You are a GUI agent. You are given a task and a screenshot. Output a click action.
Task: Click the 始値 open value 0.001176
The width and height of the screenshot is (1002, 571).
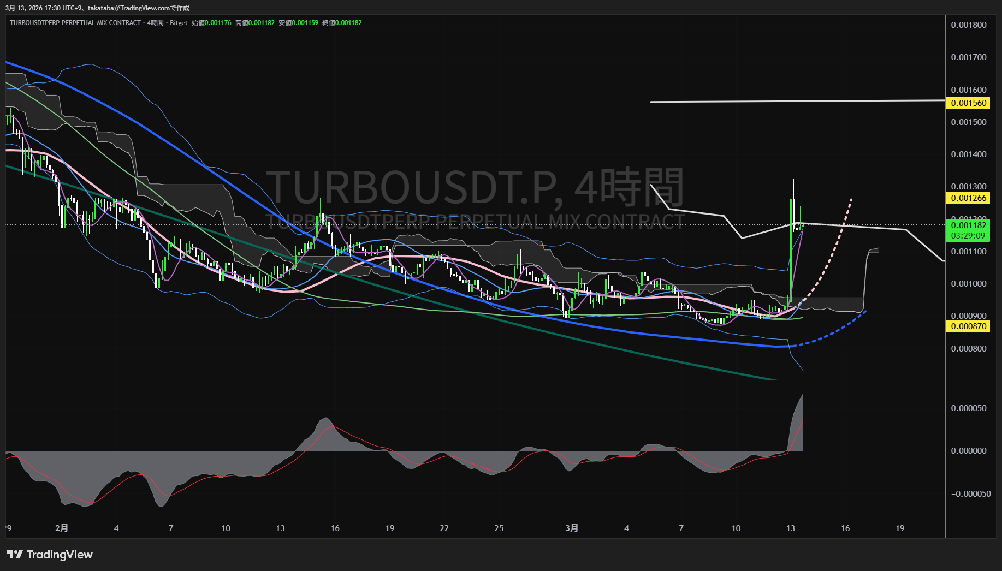point(218,23)
